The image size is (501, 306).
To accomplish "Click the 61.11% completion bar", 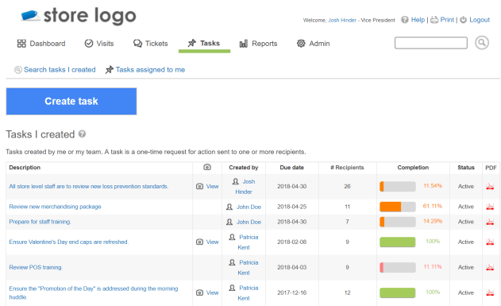I will [x=398, y=207].
